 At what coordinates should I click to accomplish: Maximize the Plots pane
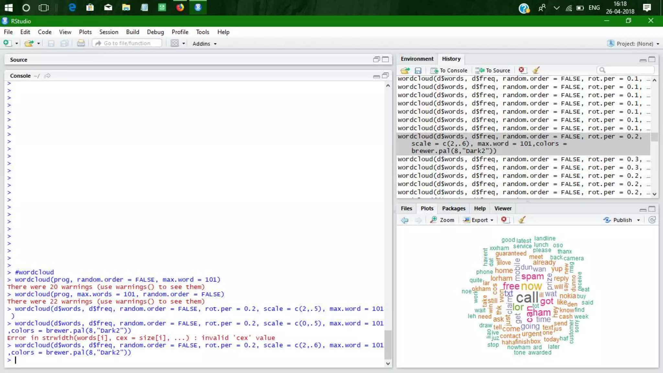tap(652, 209)
